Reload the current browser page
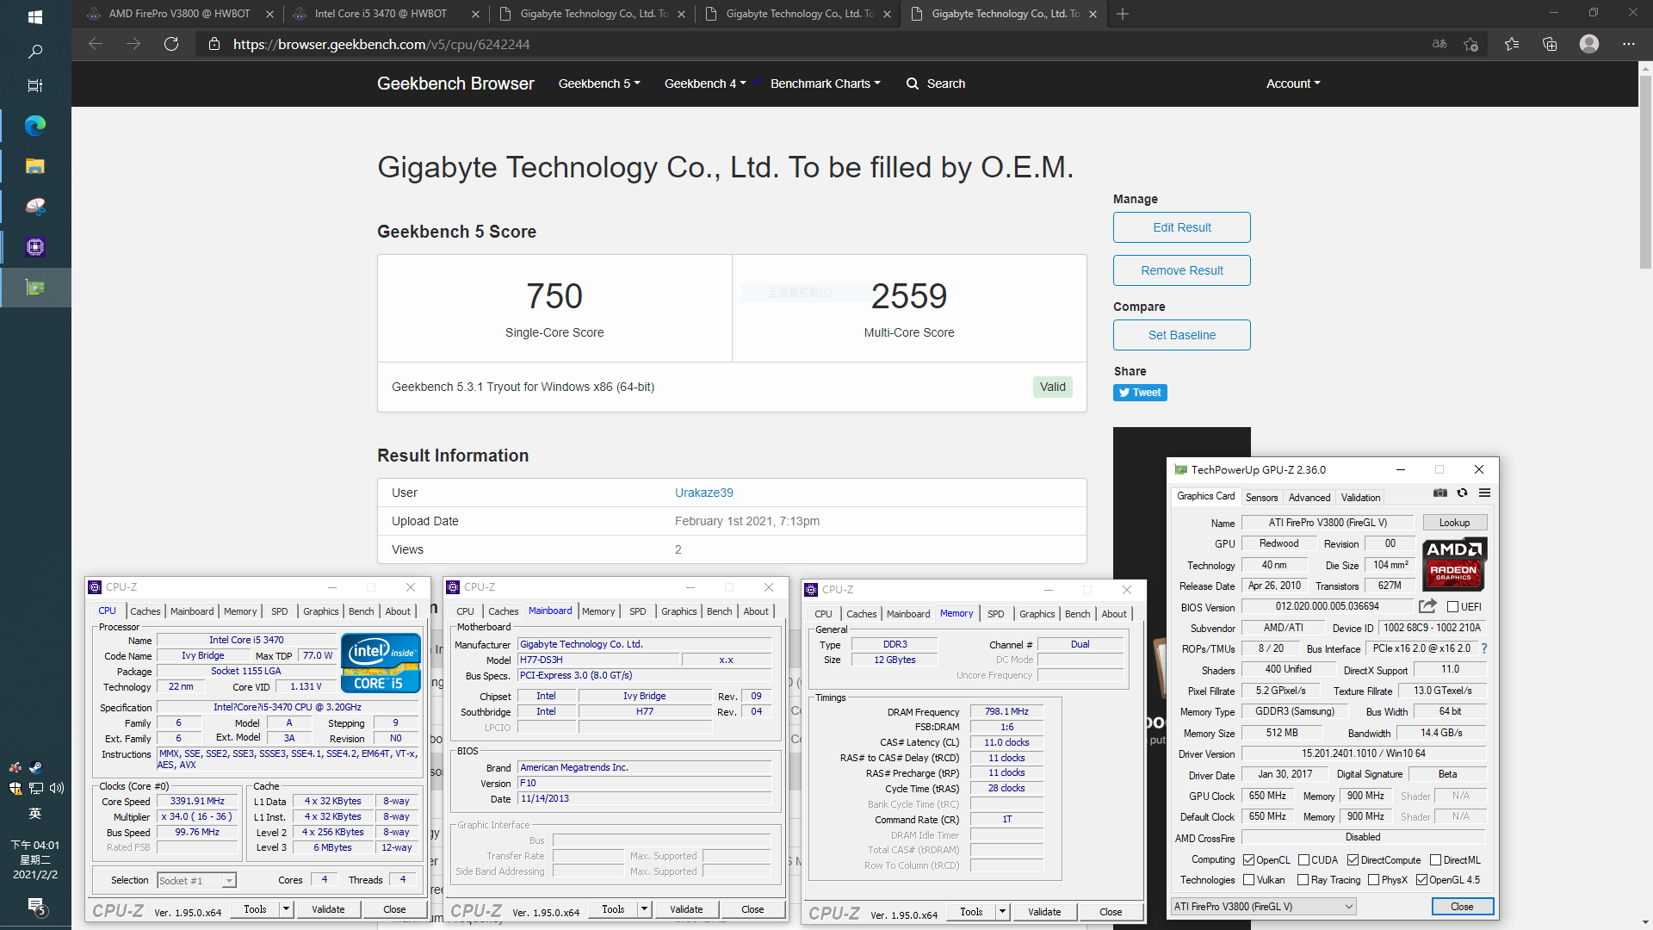Screen dimensions: 1653x930 click(x=171, y=44)
